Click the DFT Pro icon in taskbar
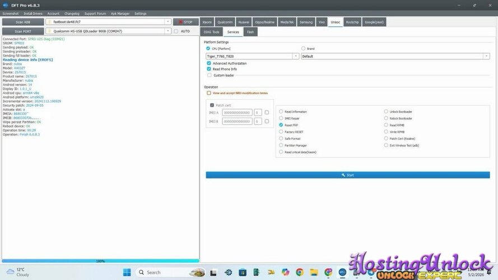 (342, 272)
